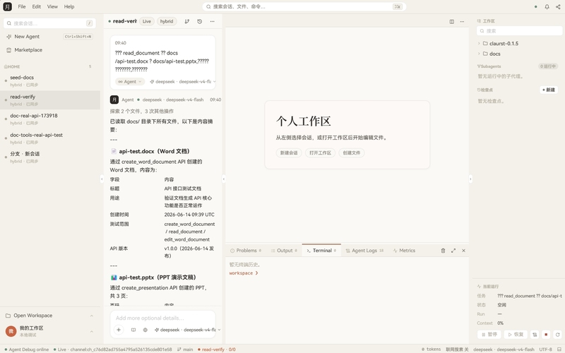Screen dimensions: 565x353
Task: Toggle split layout icon in editor
Action: click(x=451, y=22)
